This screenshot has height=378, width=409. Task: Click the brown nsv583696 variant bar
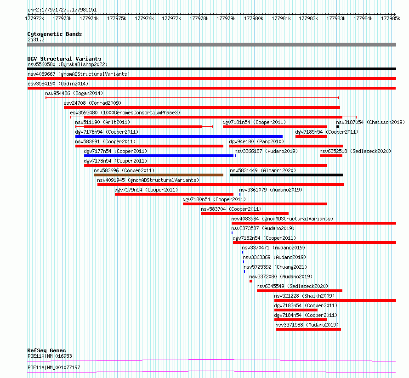point(159,175)
